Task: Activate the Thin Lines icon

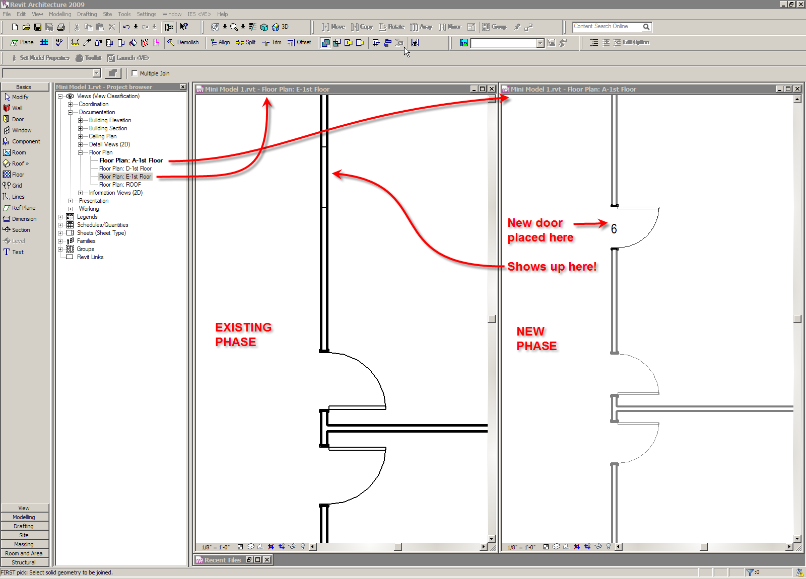Action: (x=253, y=27)
